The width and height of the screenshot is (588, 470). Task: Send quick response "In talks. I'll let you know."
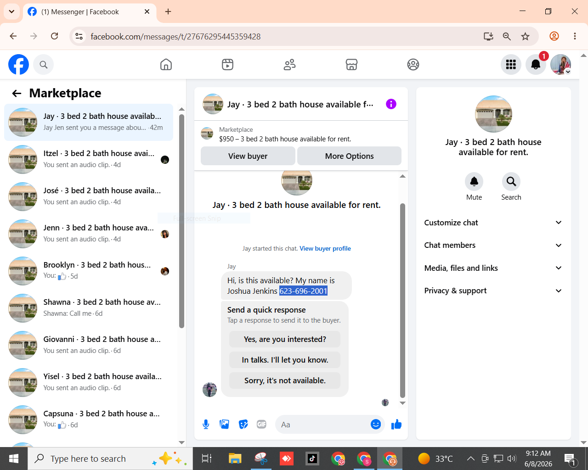pyautogui.click(x=285, y=360)
